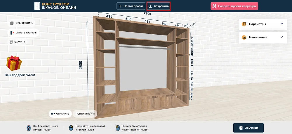The width and height of the screenshot is (292, 134).
Task: Click Создать проект квартиры button
Action: pyautogui.click(x=234, y=6)
